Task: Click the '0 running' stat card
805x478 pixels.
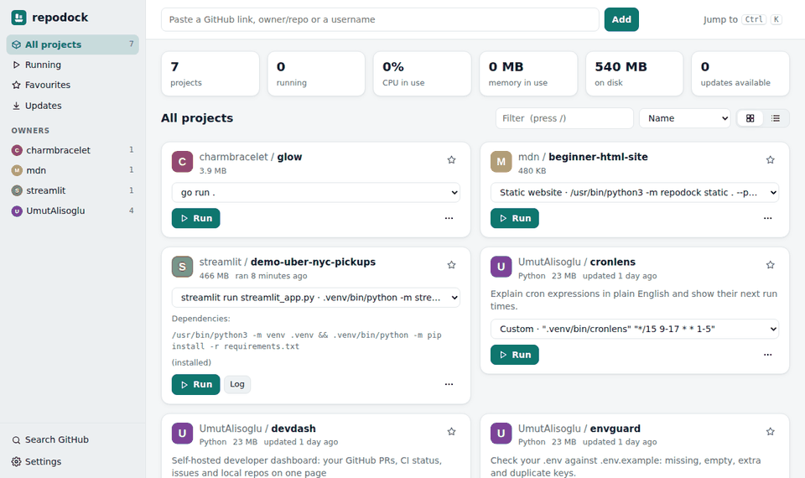Action: point(316,74)
